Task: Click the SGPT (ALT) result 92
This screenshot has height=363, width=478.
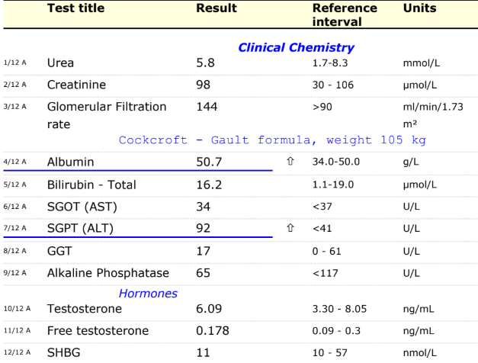Action: 203,228
